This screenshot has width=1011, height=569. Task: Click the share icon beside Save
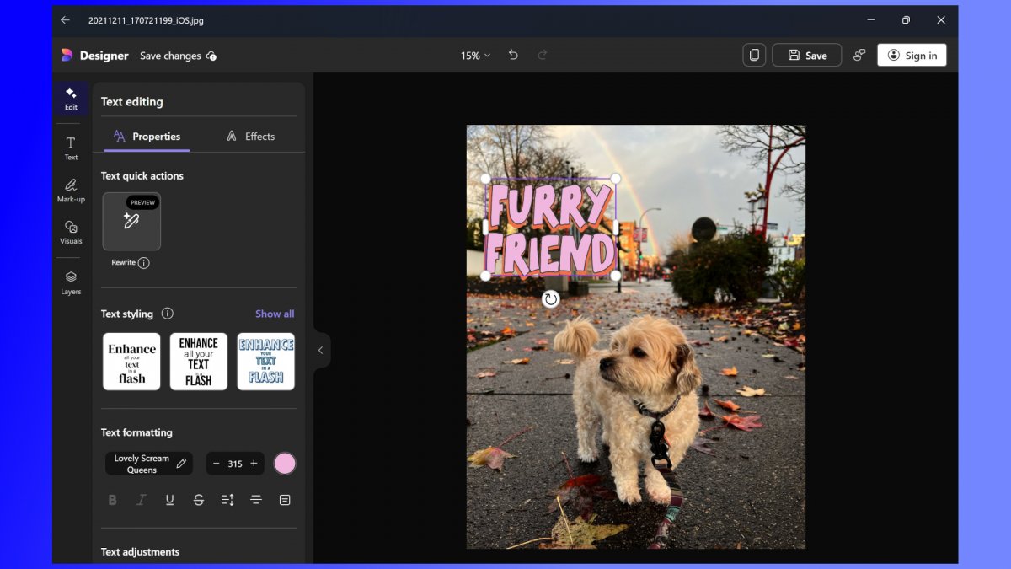point(859,55)
